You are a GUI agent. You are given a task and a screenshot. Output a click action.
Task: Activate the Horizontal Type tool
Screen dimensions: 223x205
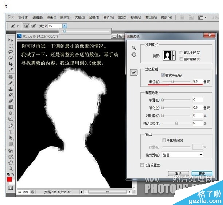click(x=11, y=131)
